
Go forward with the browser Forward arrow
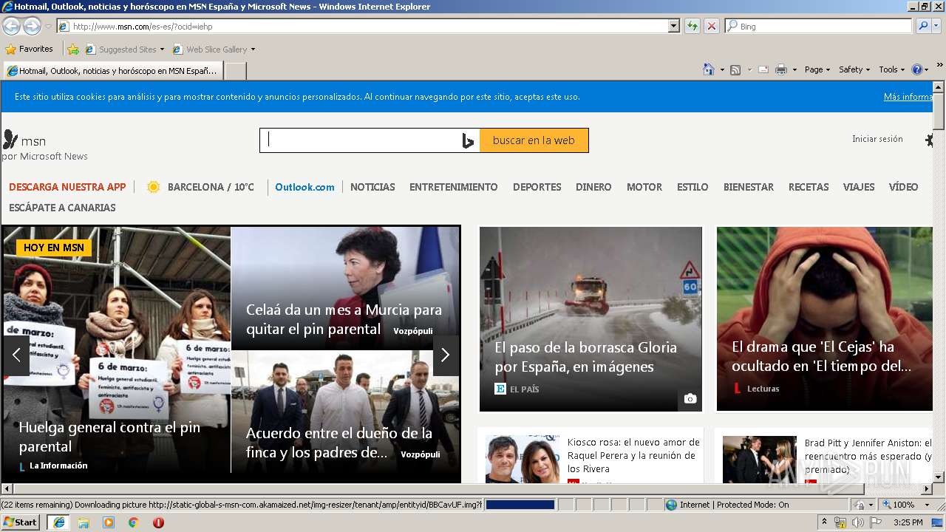coord(32,26)
